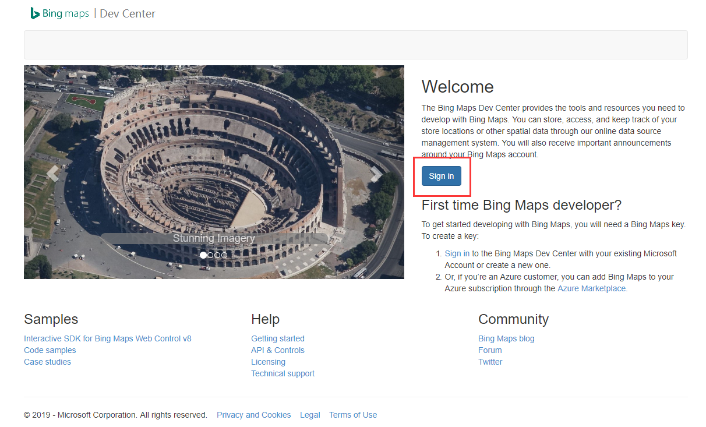Screen dimensions: 706x427
Task: Switch to the second carousel slide dot
Action: click(x=210, y=255)
